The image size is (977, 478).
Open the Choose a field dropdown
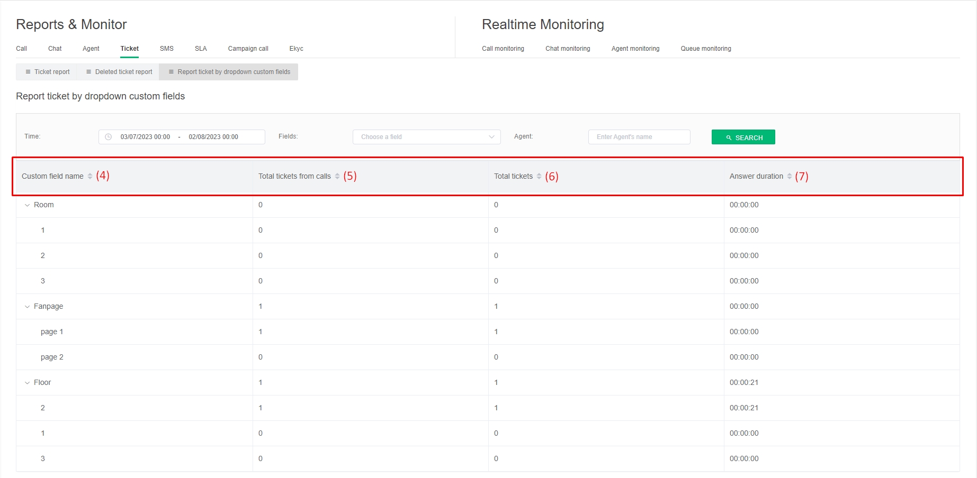426,137
